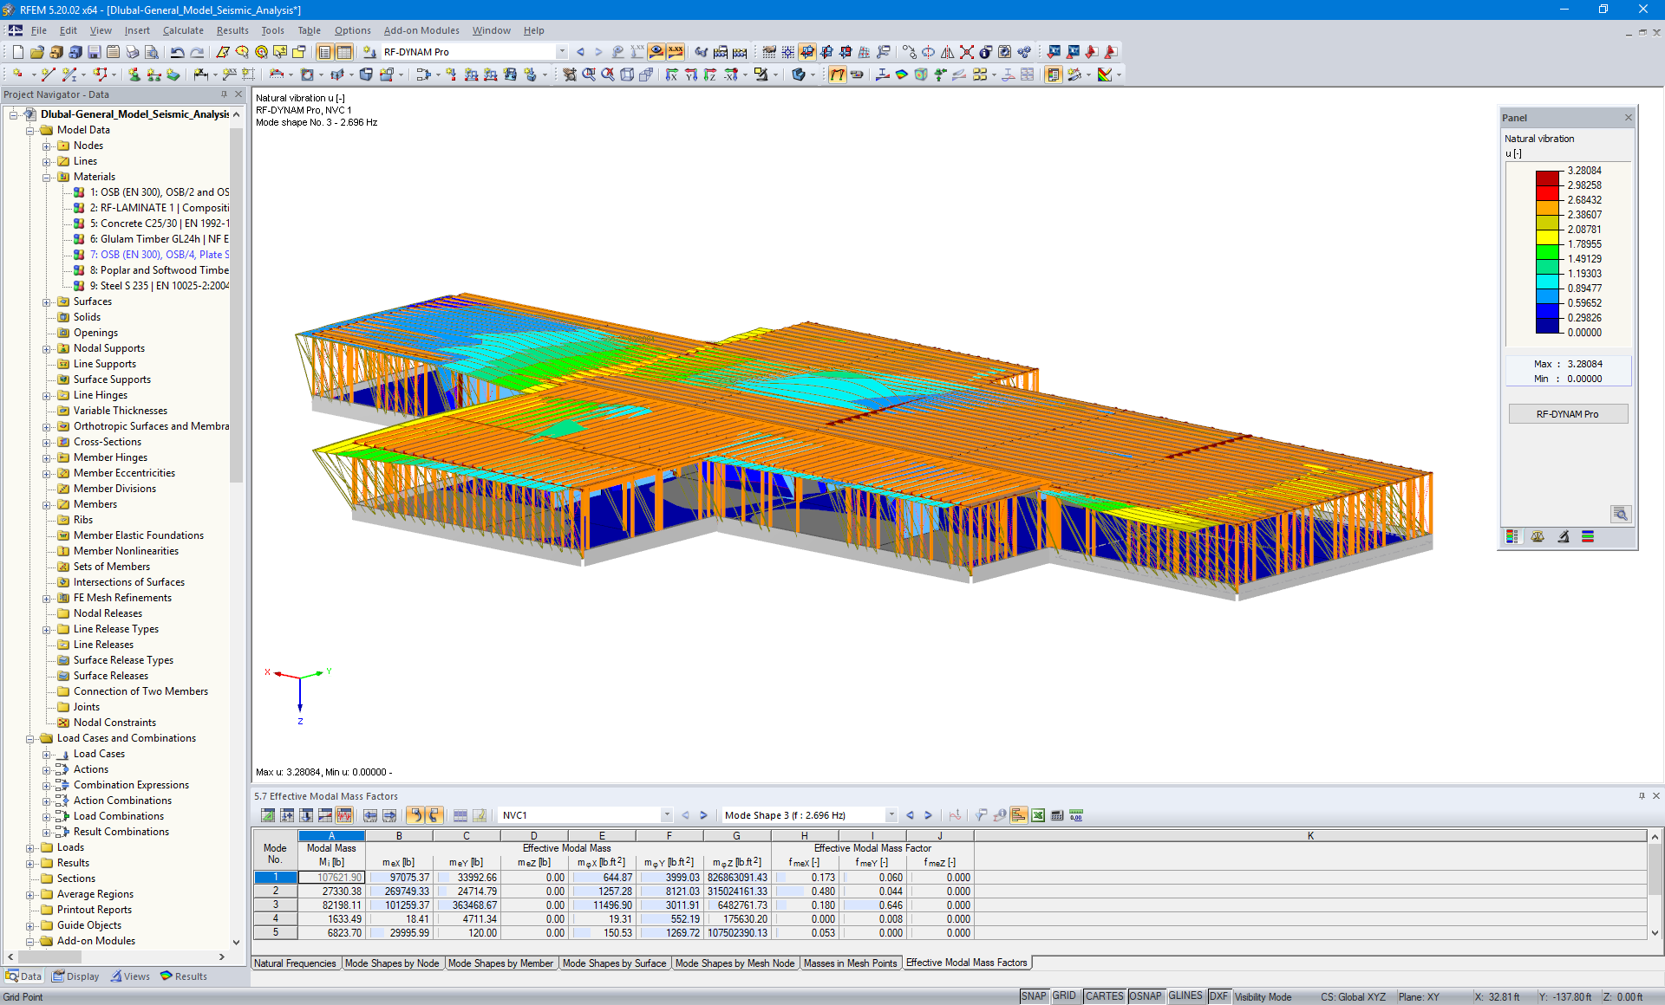Image resolution: width=1665 pixels, height=1005 pixels.
Task: Toggle GRID display in the status bar
Action: (1064, 996)
